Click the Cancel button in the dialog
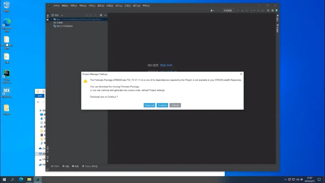This screenshot has width=325, height=183. coord(175,105)
